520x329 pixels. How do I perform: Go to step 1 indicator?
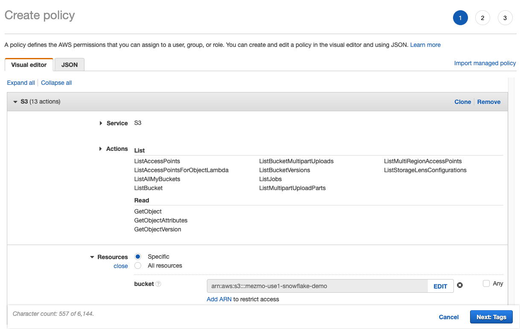click(x=460, y=18)
